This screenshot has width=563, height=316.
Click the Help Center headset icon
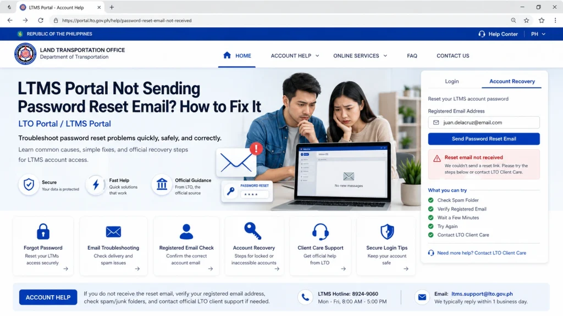(x=482, y=34)
